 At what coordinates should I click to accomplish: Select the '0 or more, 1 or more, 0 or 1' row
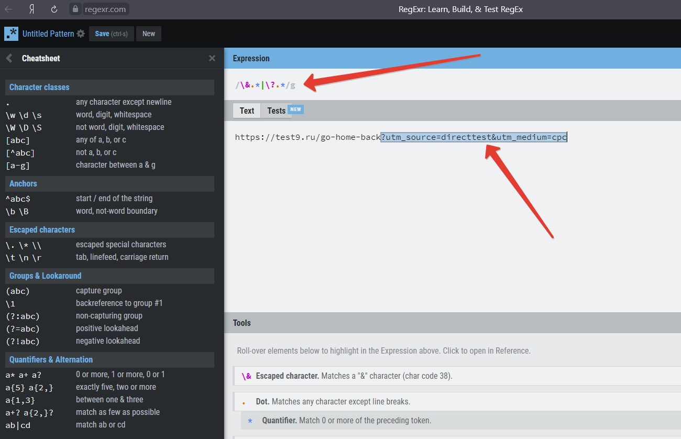[109, 375]
